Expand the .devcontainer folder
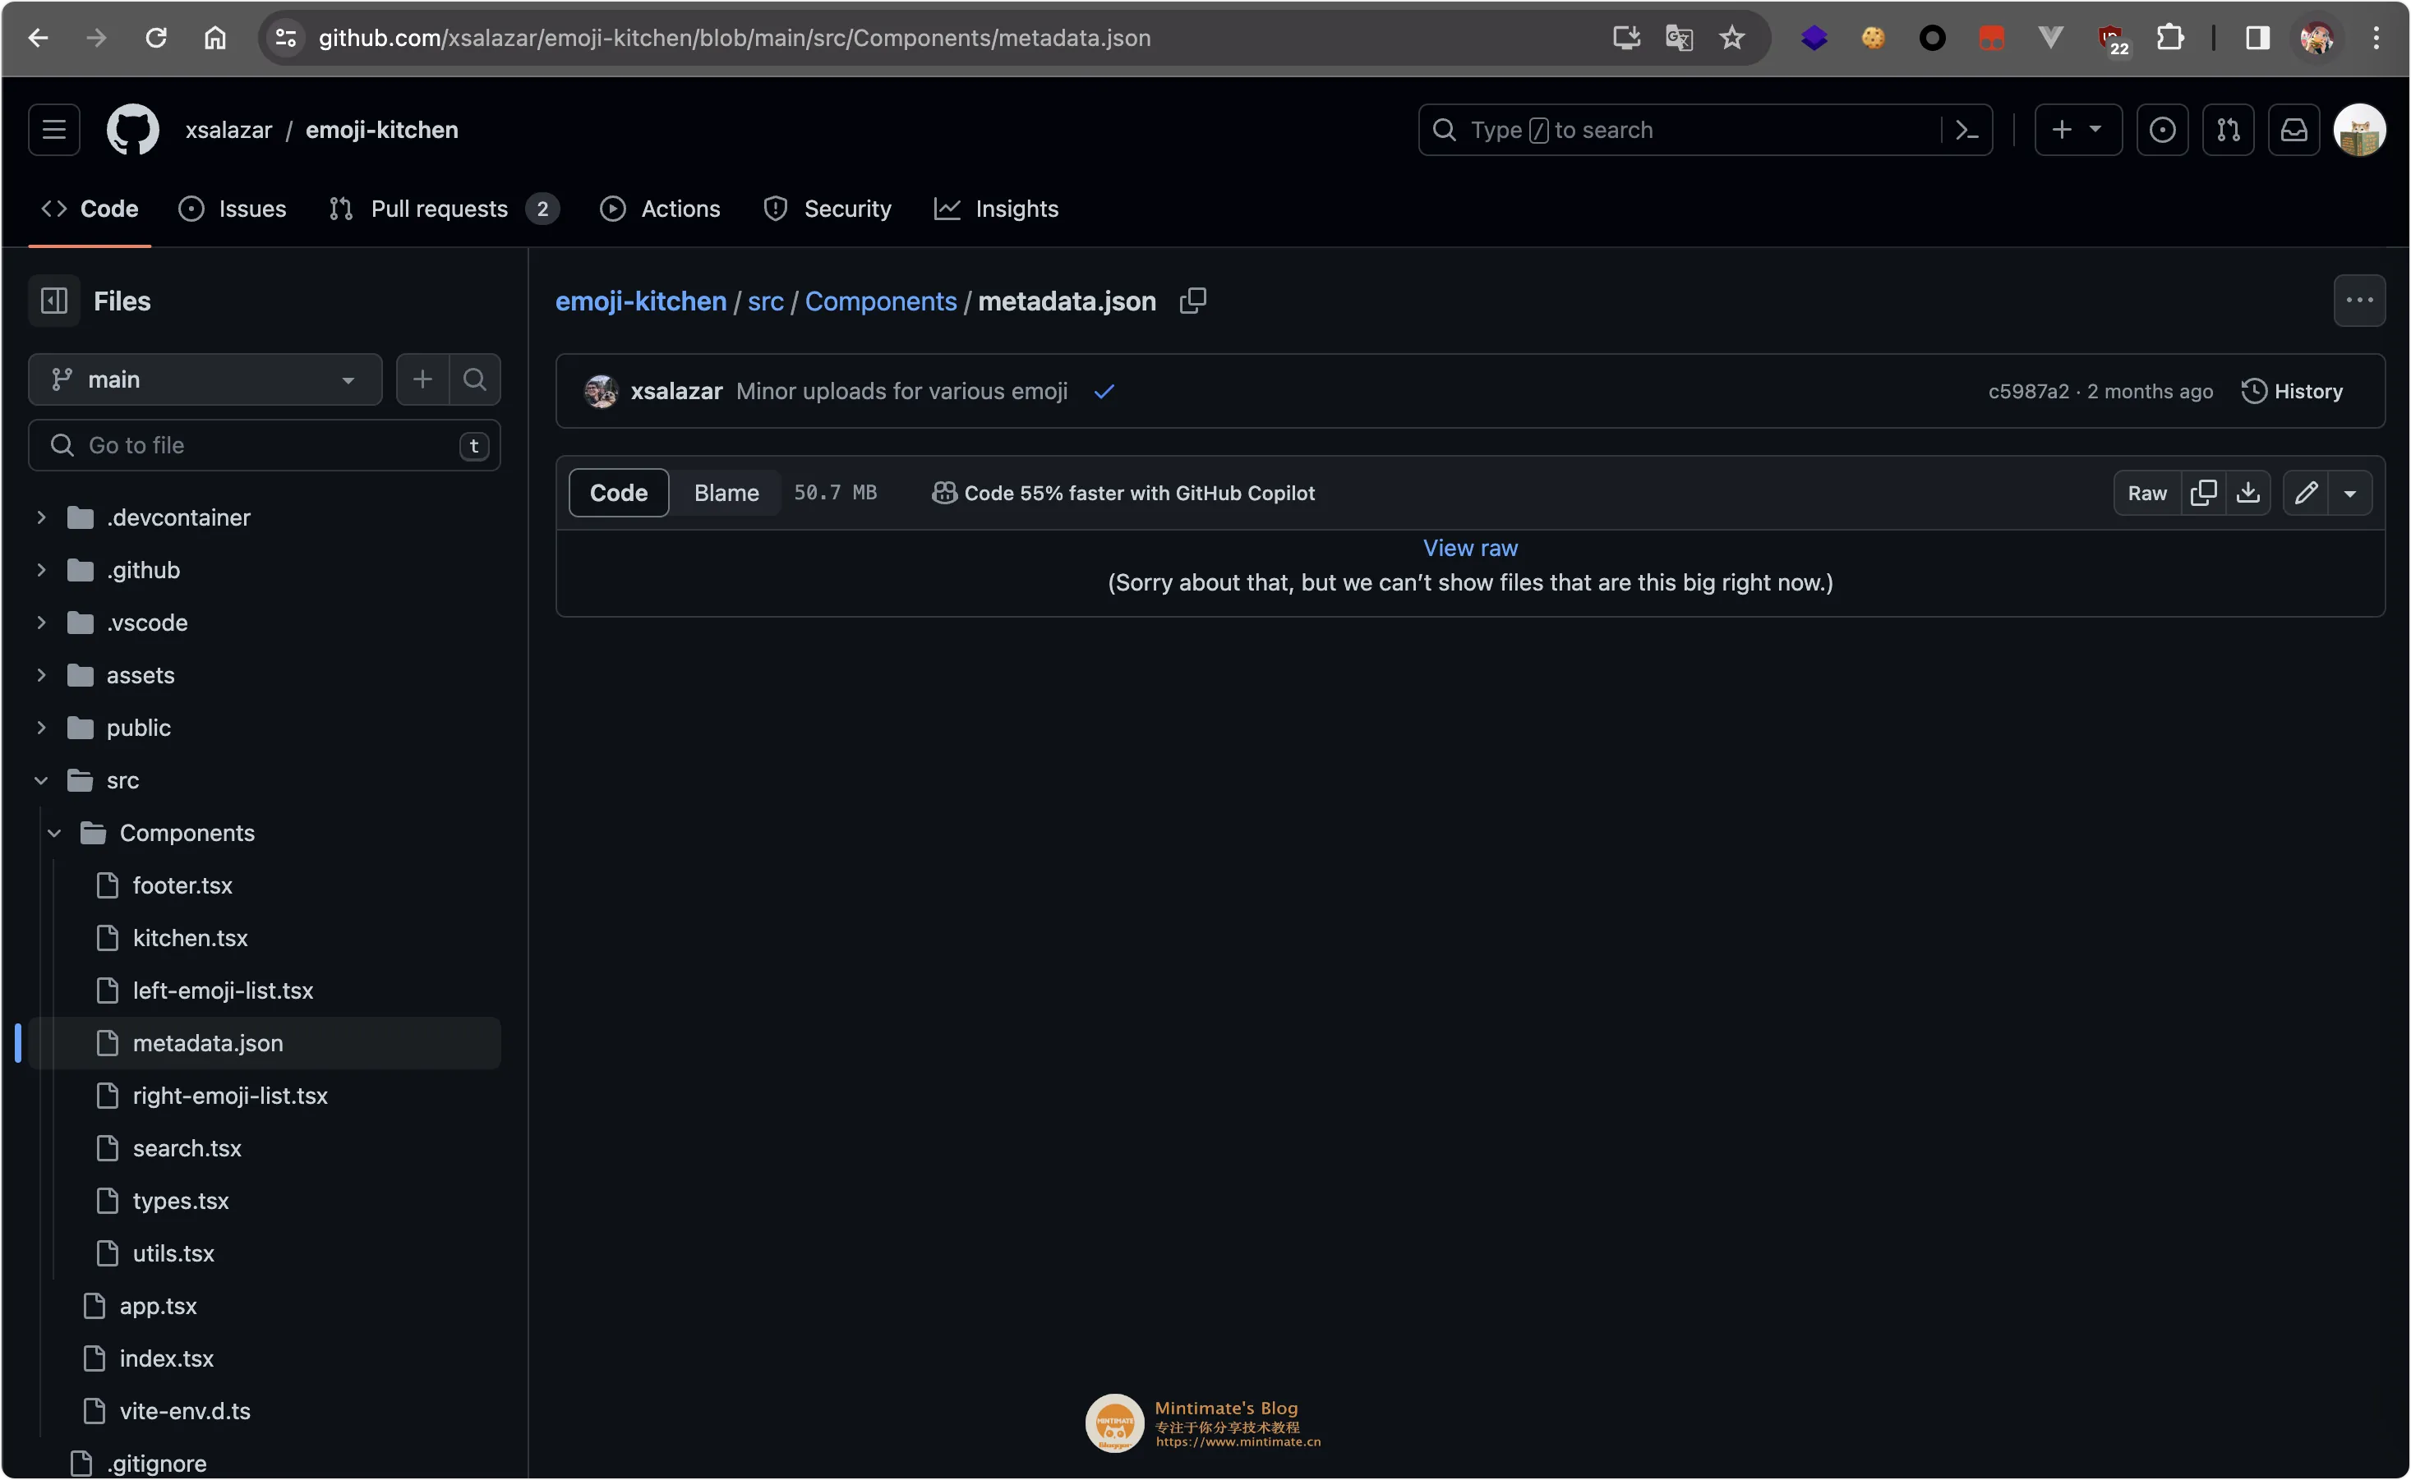The height and width of the screenshot is (1480, 2411). 41,517
